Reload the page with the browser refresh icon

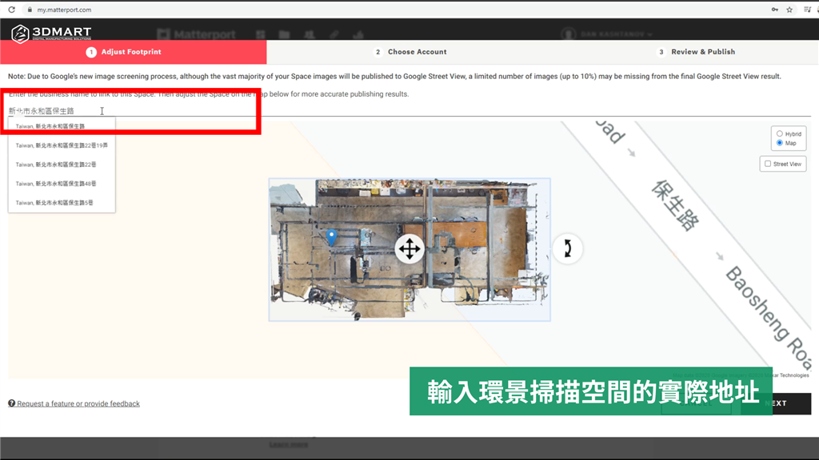(11, 10)
